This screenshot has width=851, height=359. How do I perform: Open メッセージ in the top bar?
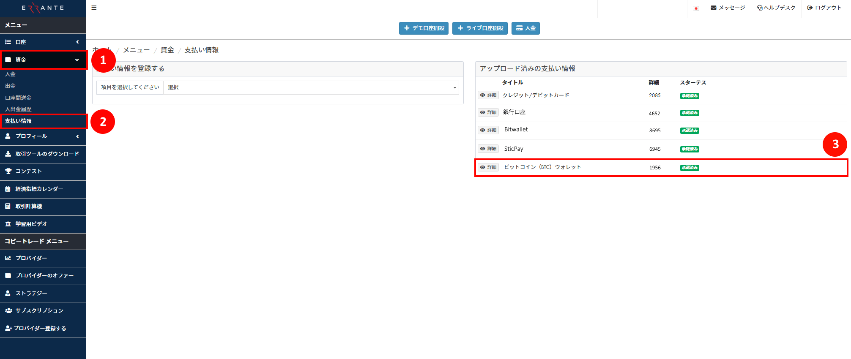[x=728, y=8]
